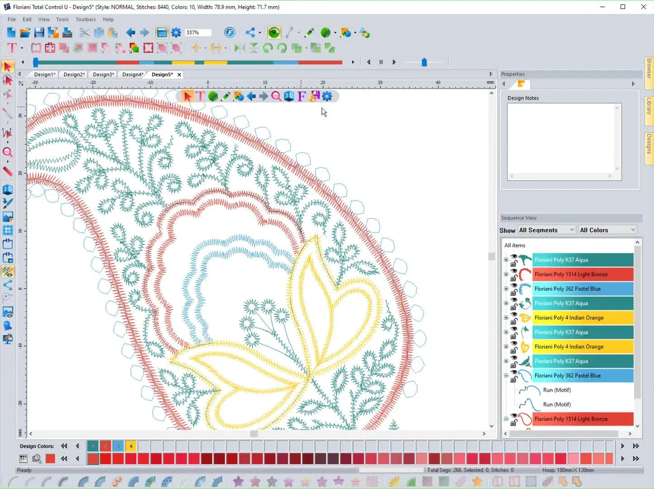The width and height of the screenshot is (654, 489).
Task: Click the Floriani F icon in floating toolbar
Action: coord(301,96)
